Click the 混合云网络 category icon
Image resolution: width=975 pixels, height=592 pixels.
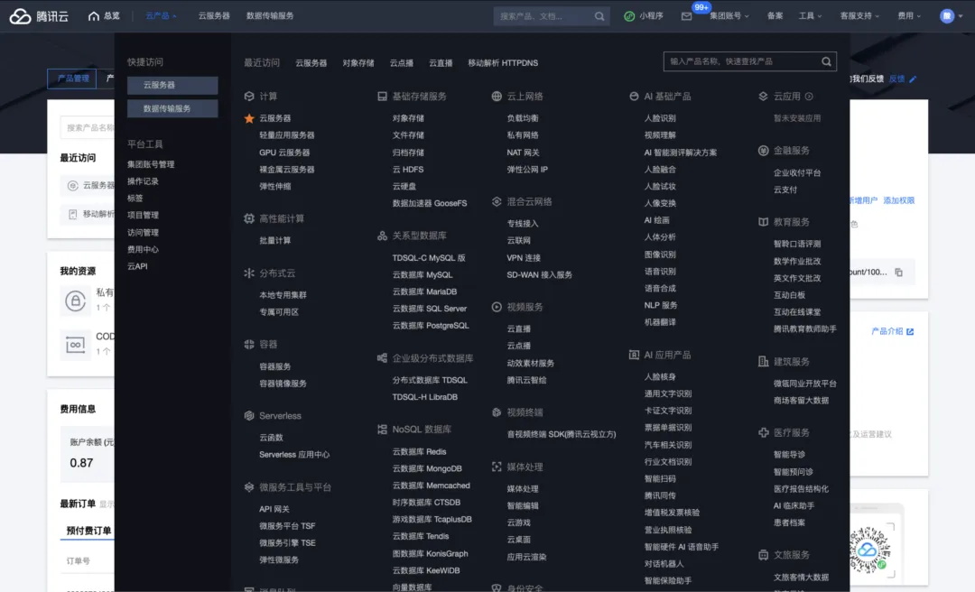click(x=497, y=201)
